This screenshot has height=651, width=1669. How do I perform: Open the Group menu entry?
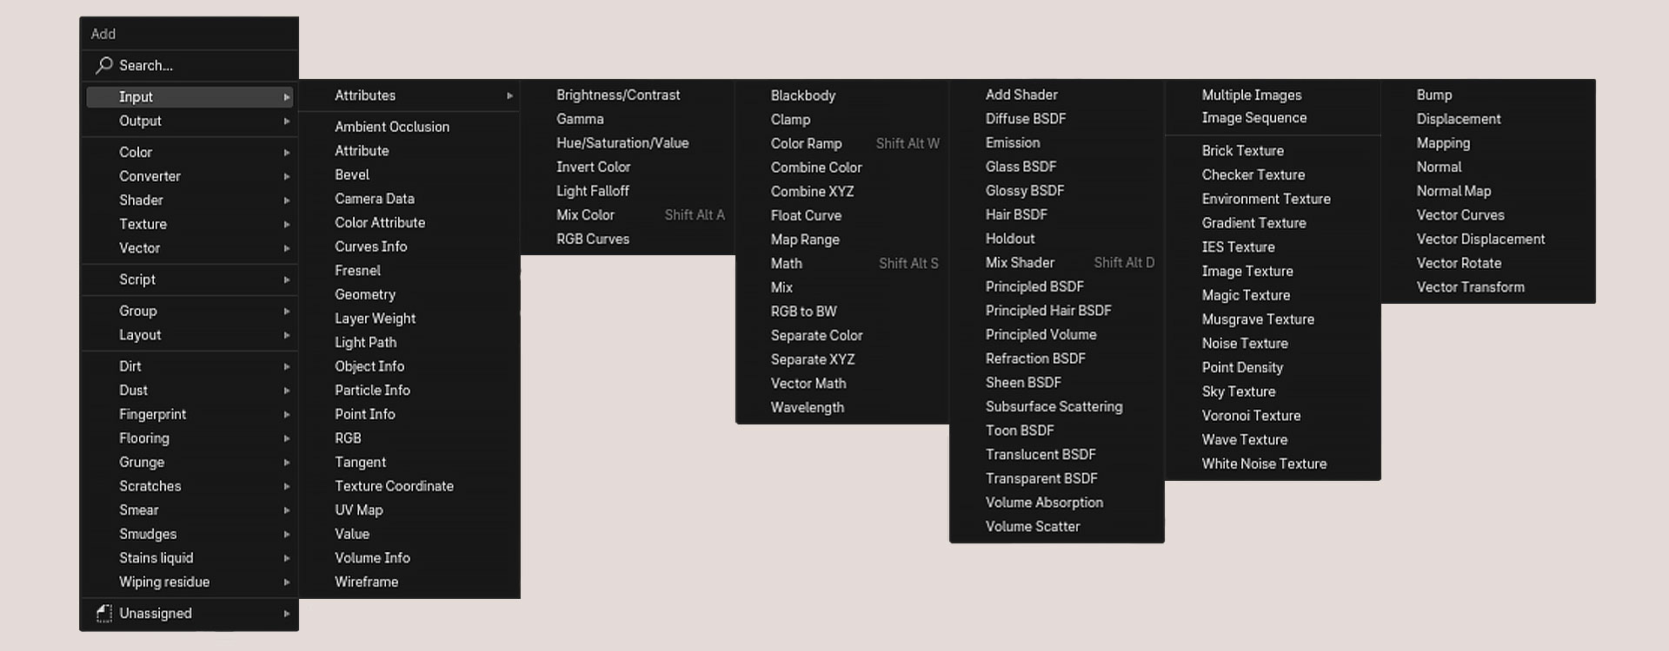190,311
